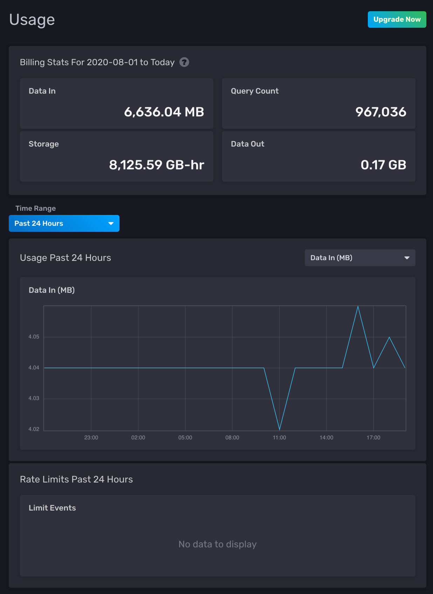
Task: Click the Usage Past 24 Hours heading
Action: (66, 258)
